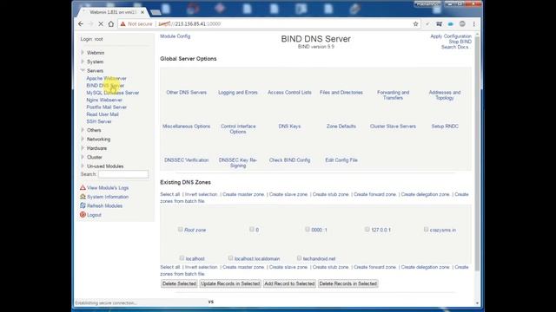556x312 pixels.
Task: Tick the techandroid.net zone checkbox
Action: pyautogui.click(x=299, y=258)
